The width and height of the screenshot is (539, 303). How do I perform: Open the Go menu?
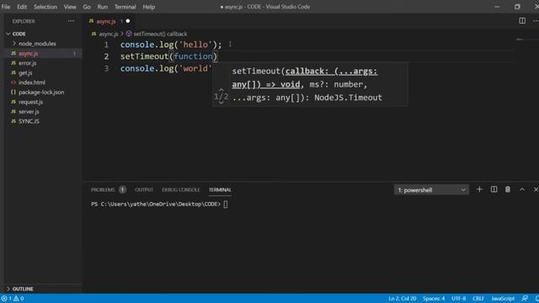[x=87, y=7]
